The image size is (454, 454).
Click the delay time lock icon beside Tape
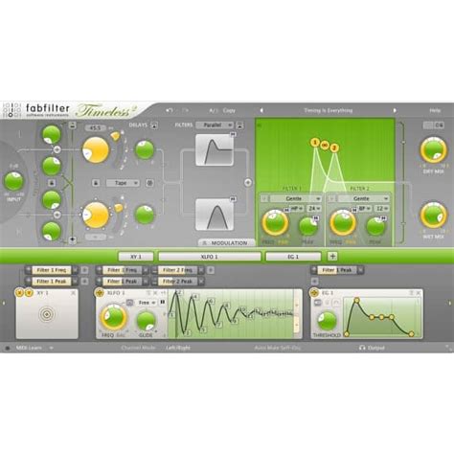(96, 183)
